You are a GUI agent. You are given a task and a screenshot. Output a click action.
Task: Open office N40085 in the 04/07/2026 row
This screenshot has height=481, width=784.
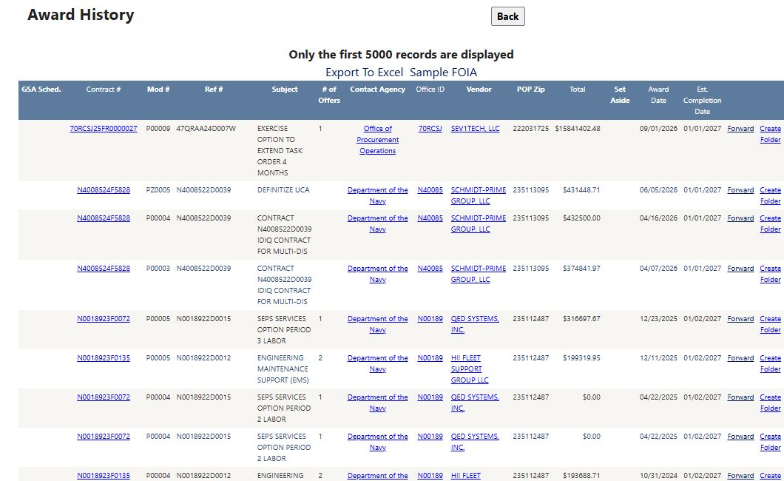click(x=430, y=269)
